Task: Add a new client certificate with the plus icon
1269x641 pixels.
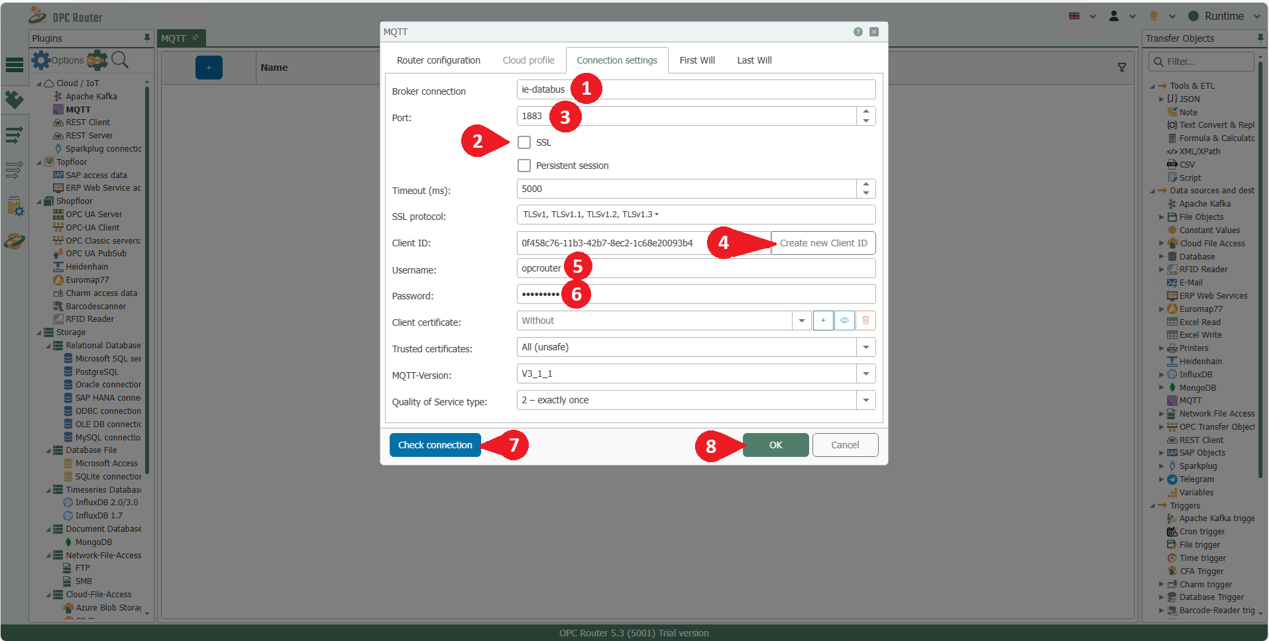Action: [x=823, y=320]
